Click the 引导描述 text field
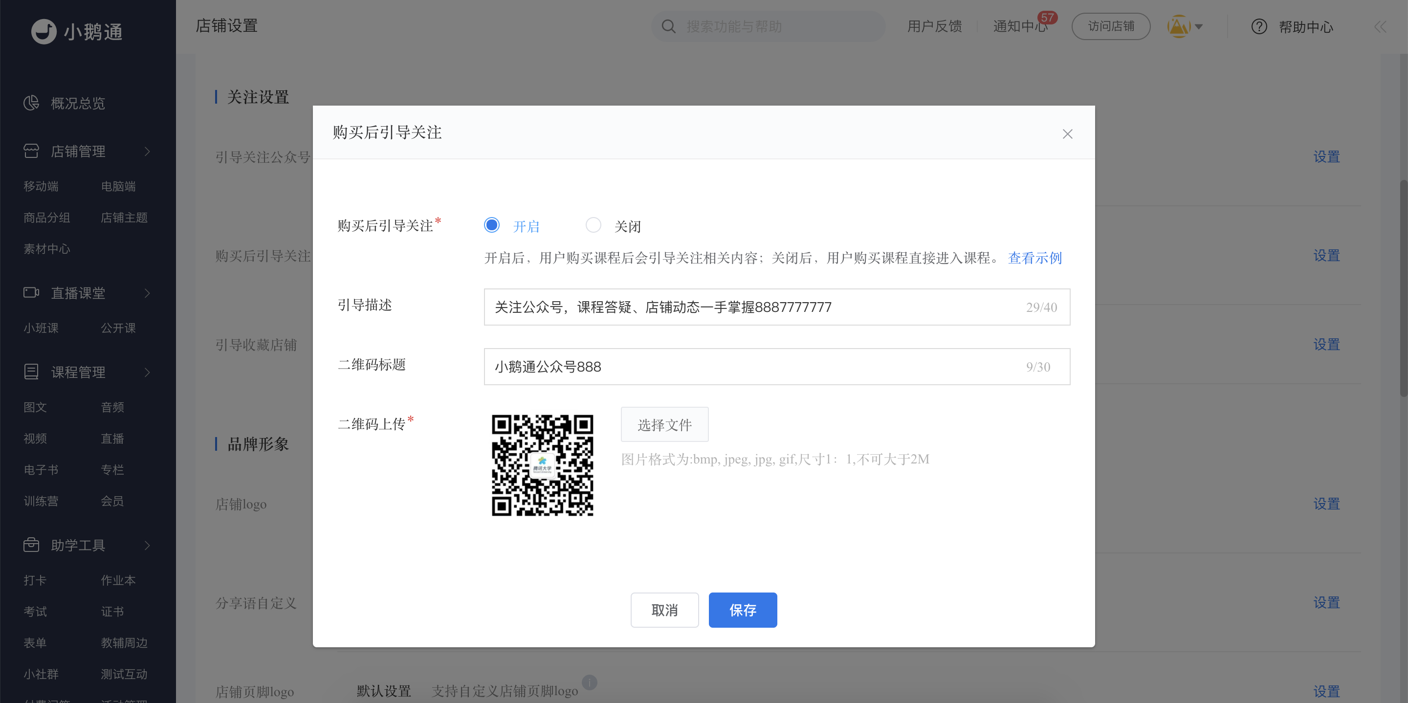This screenshot has width=1408, height=703. point(777,307)
